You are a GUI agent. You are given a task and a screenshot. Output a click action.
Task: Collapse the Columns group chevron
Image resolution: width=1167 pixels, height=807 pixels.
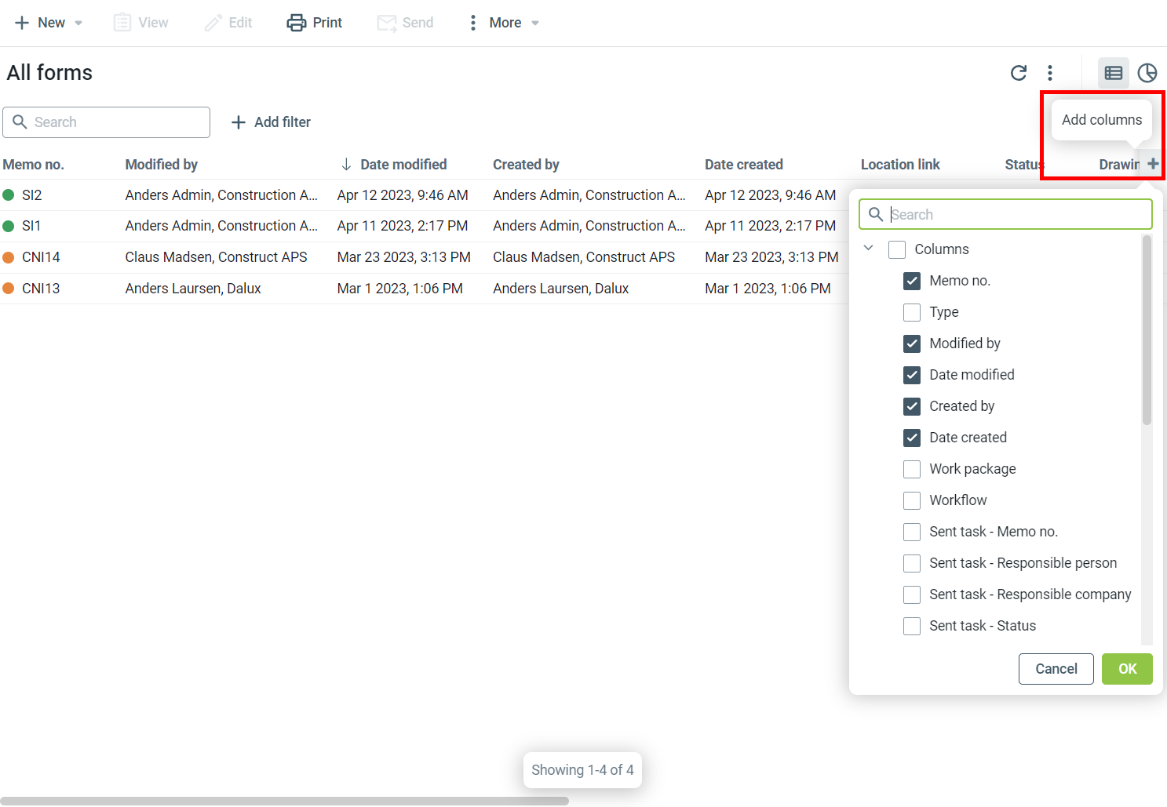pos(868,249)
